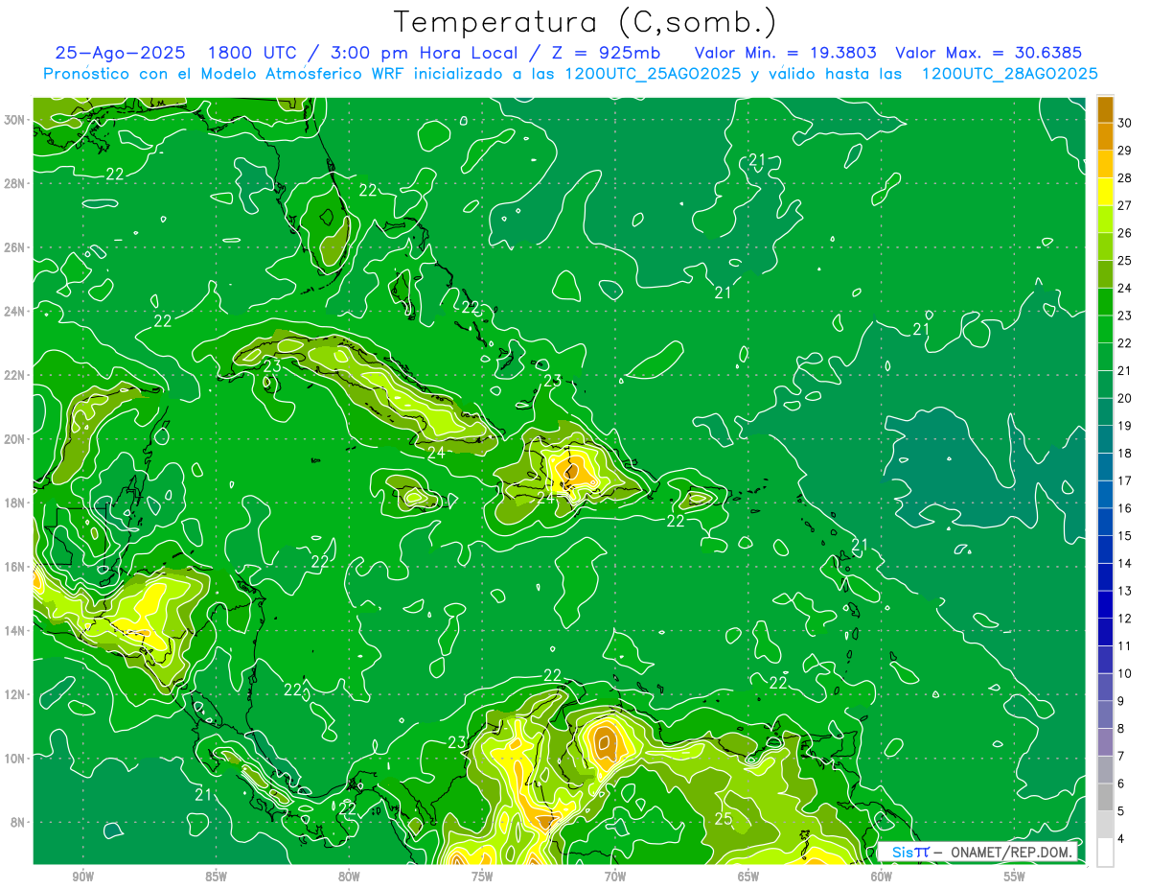Click the 12N latitude axis label
1150x889 pixels.
14,694
